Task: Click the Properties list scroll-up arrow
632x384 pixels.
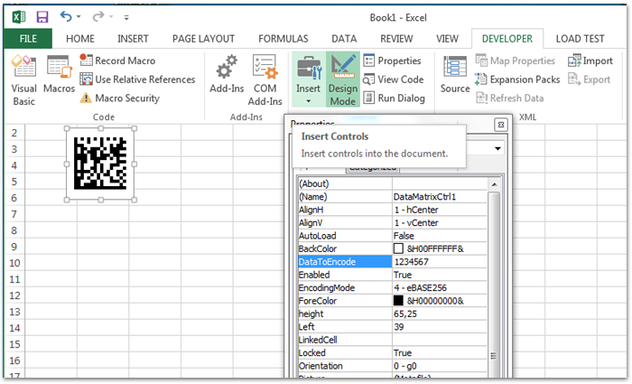Action: point(494,184)
